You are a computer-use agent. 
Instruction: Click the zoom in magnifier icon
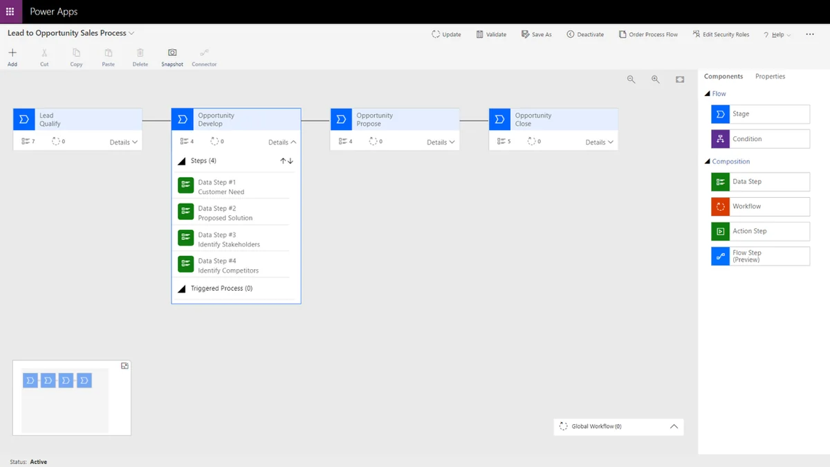(655, 80)
